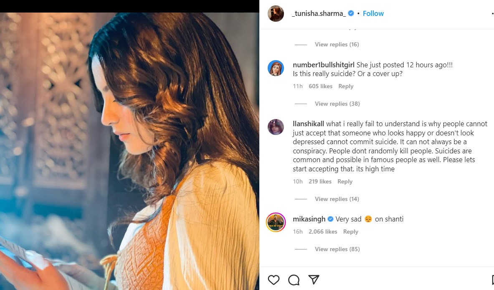Reply to llanshikall's comment
Screen dimensions: 494x290
click(x=345, y=181)
